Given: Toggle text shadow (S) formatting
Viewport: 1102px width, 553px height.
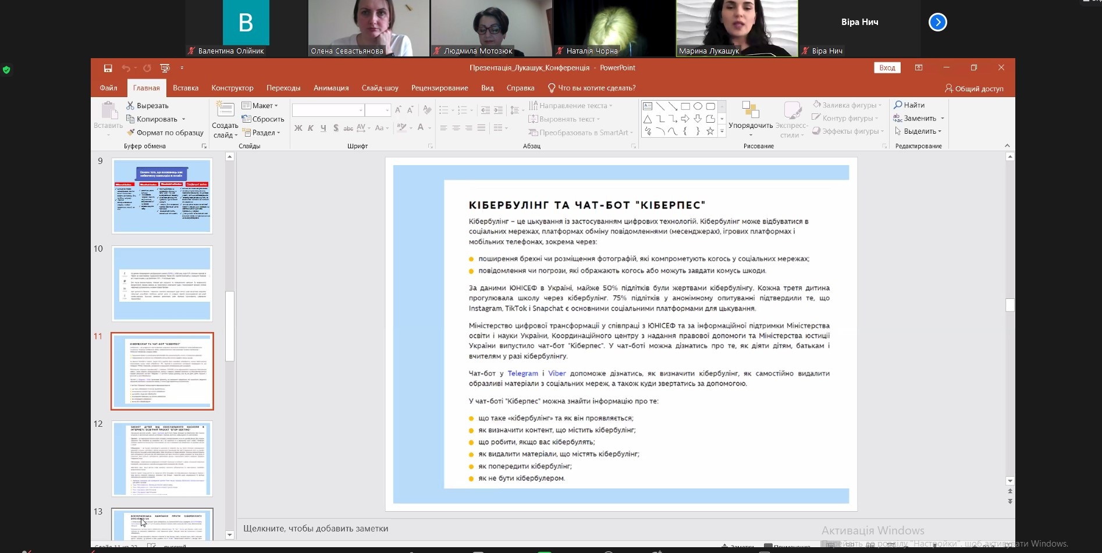Looking at the screenshot, I should pyautogui.click(x=336, y=128).
